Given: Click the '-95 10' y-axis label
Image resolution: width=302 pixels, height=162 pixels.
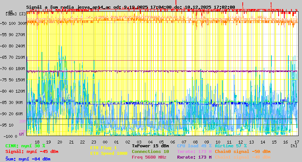Looking at the screenshot, I should pyautogui.click(x=7, y=125).
